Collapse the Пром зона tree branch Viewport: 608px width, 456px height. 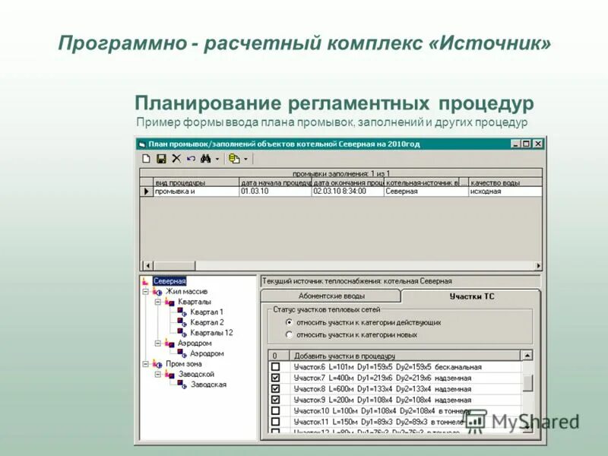(145, 365)
